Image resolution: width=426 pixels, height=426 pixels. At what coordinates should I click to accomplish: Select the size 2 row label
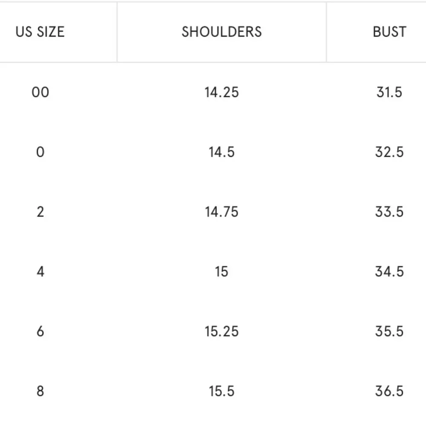tap(40, 212)
